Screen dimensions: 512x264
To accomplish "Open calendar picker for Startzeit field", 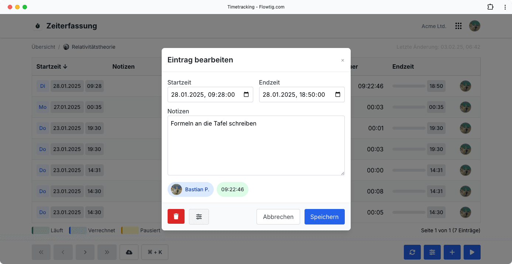I will pyautogui.click(x=246, y=95).
